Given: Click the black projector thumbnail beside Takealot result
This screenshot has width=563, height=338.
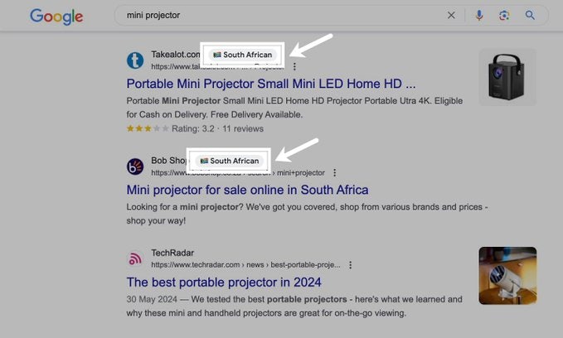Looking at the screenshot, I should [x=507, y=76].
